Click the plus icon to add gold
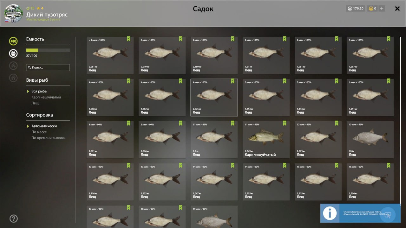 coord(382,9)
